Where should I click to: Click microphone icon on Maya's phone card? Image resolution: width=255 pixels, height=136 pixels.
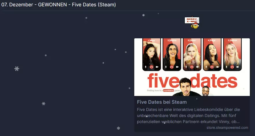point(146,67)
